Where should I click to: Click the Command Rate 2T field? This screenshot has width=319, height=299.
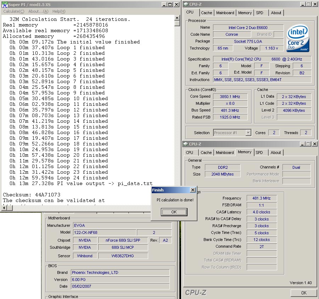coord(262,247)
